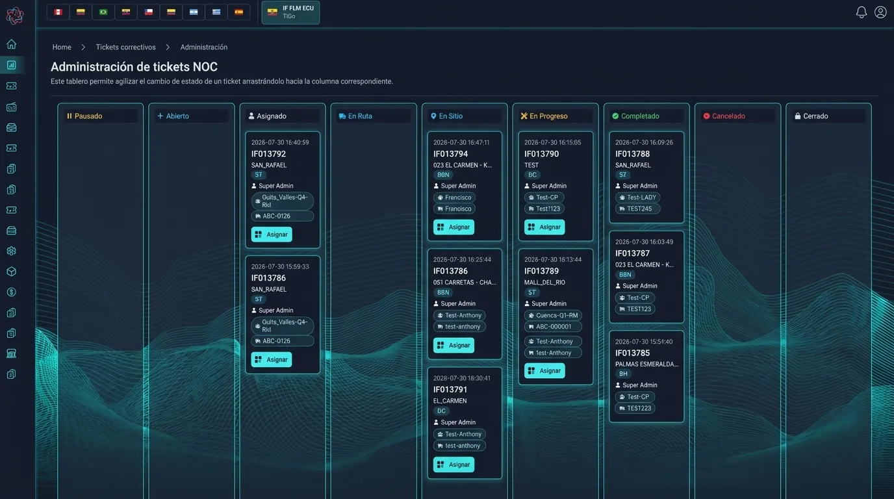
Task: Select ticket ID IF013788
Action: point(632,154)
